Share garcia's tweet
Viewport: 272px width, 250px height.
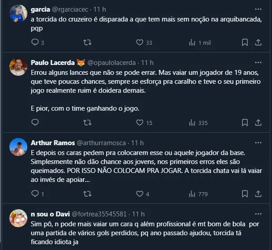[x=258, y=43]
